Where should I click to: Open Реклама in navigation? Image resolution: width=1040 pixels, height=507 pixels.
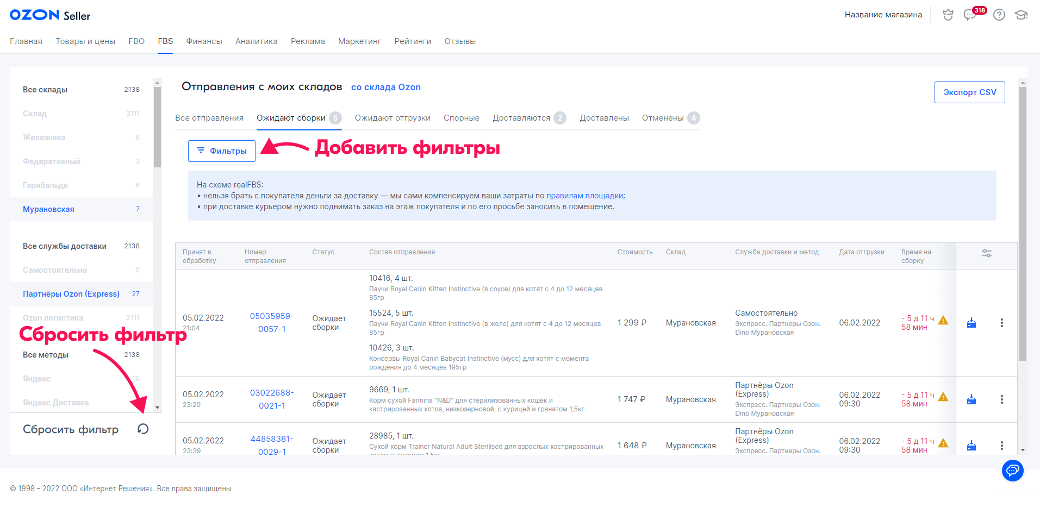[308, 41]
